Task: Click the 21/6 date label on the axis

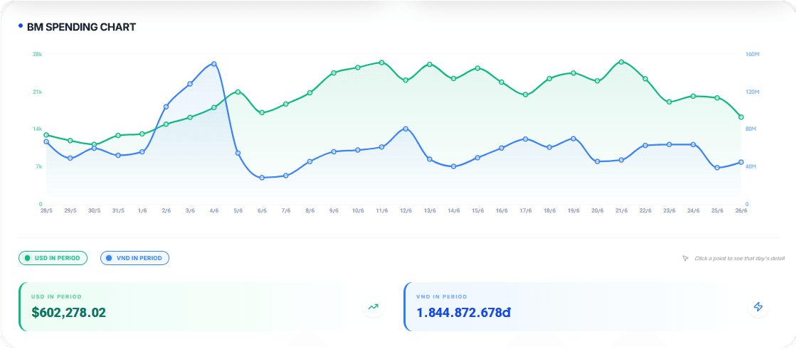Action: coord(621,210)
